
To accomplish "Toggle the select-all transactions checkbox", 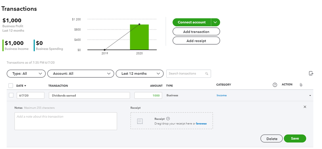I will coord(11,85).
